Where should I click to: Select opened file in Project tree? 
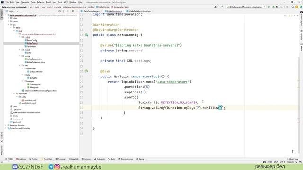(x=59, y=11)
